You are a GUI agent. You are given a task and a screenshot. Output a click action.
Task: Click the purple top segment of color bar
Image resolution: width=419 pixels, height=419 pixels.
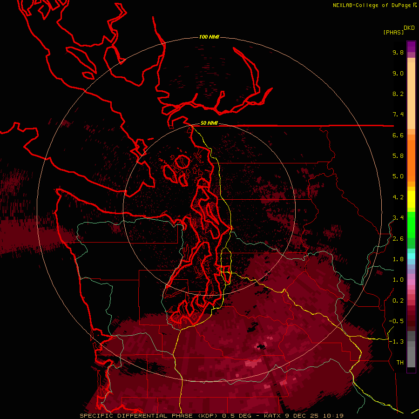tap(411, 47)
